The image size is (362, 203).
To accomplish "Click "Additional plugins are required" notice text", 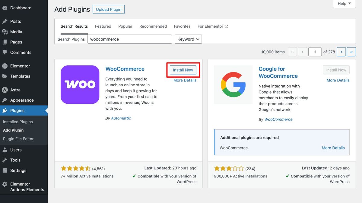I will coord(249,137).
